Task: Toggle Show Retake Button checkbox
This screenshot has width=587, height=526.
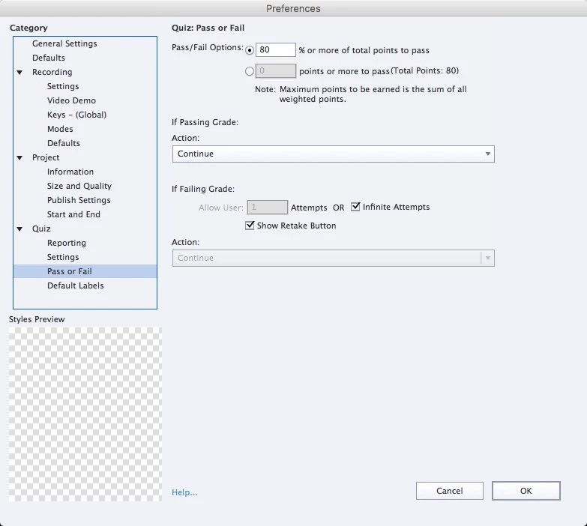Action: pos(250,226)
